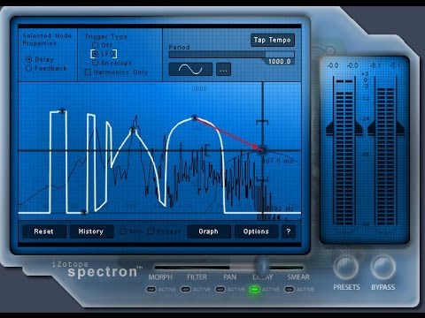Click the BYPASS round knob
425x318 pixels.
click(x=383, y=267)
